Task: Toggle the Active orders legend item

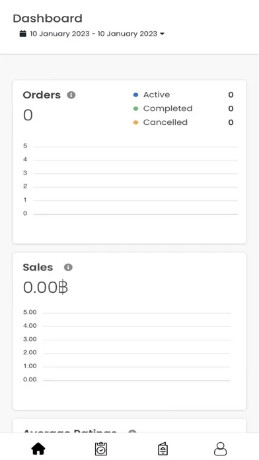Action: (183, 95)
